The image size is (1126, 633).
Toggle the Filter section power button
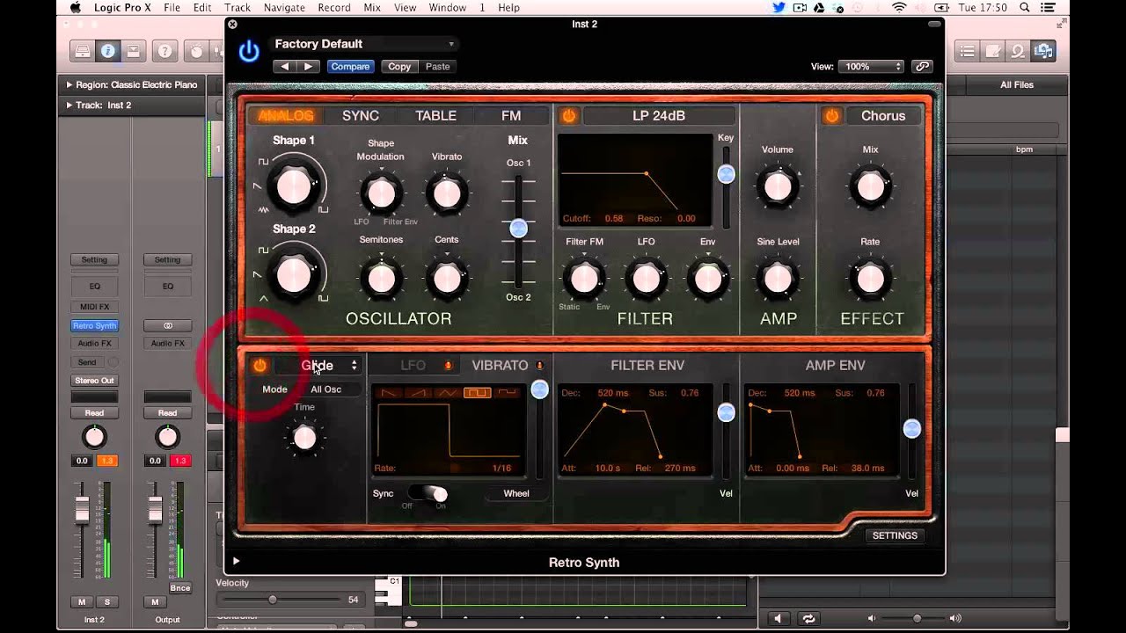pos(568,116)
